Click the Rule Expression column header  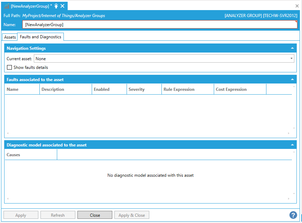click(188, 89)
